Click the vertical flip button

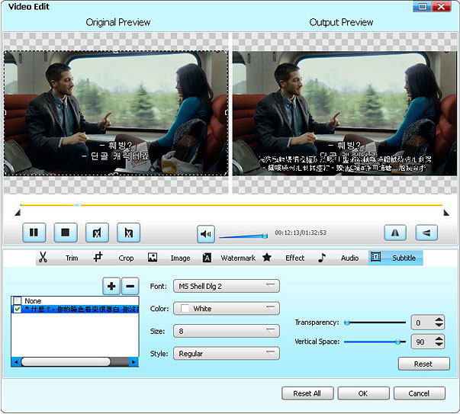pos(426,233)
